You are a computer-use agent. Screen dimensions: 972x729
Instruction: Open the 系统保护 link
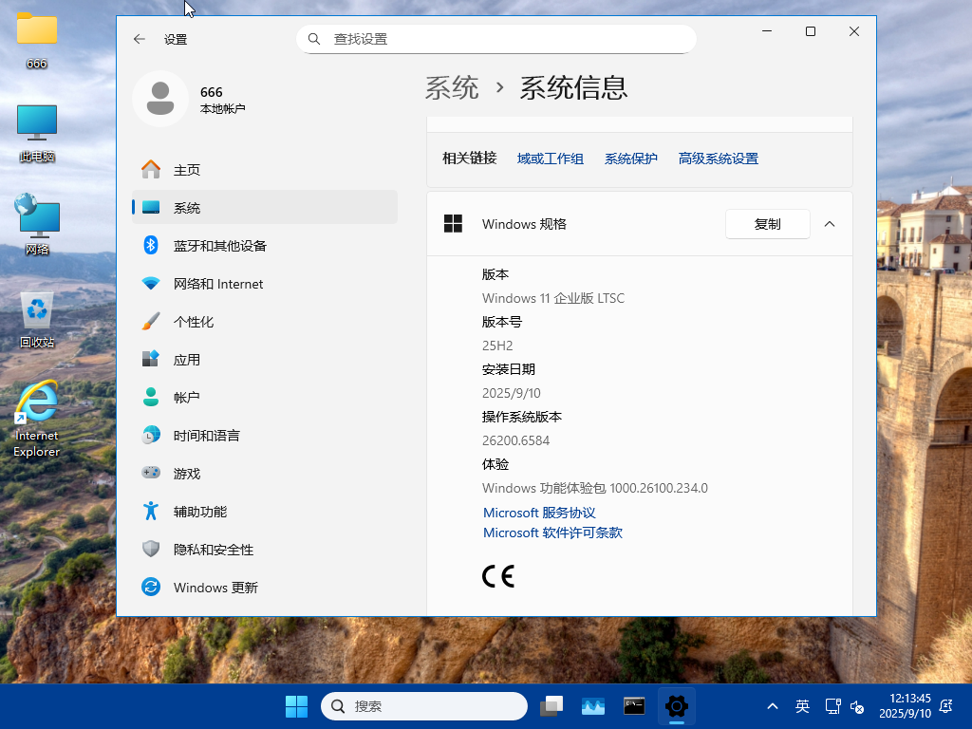tap(630, 159)
